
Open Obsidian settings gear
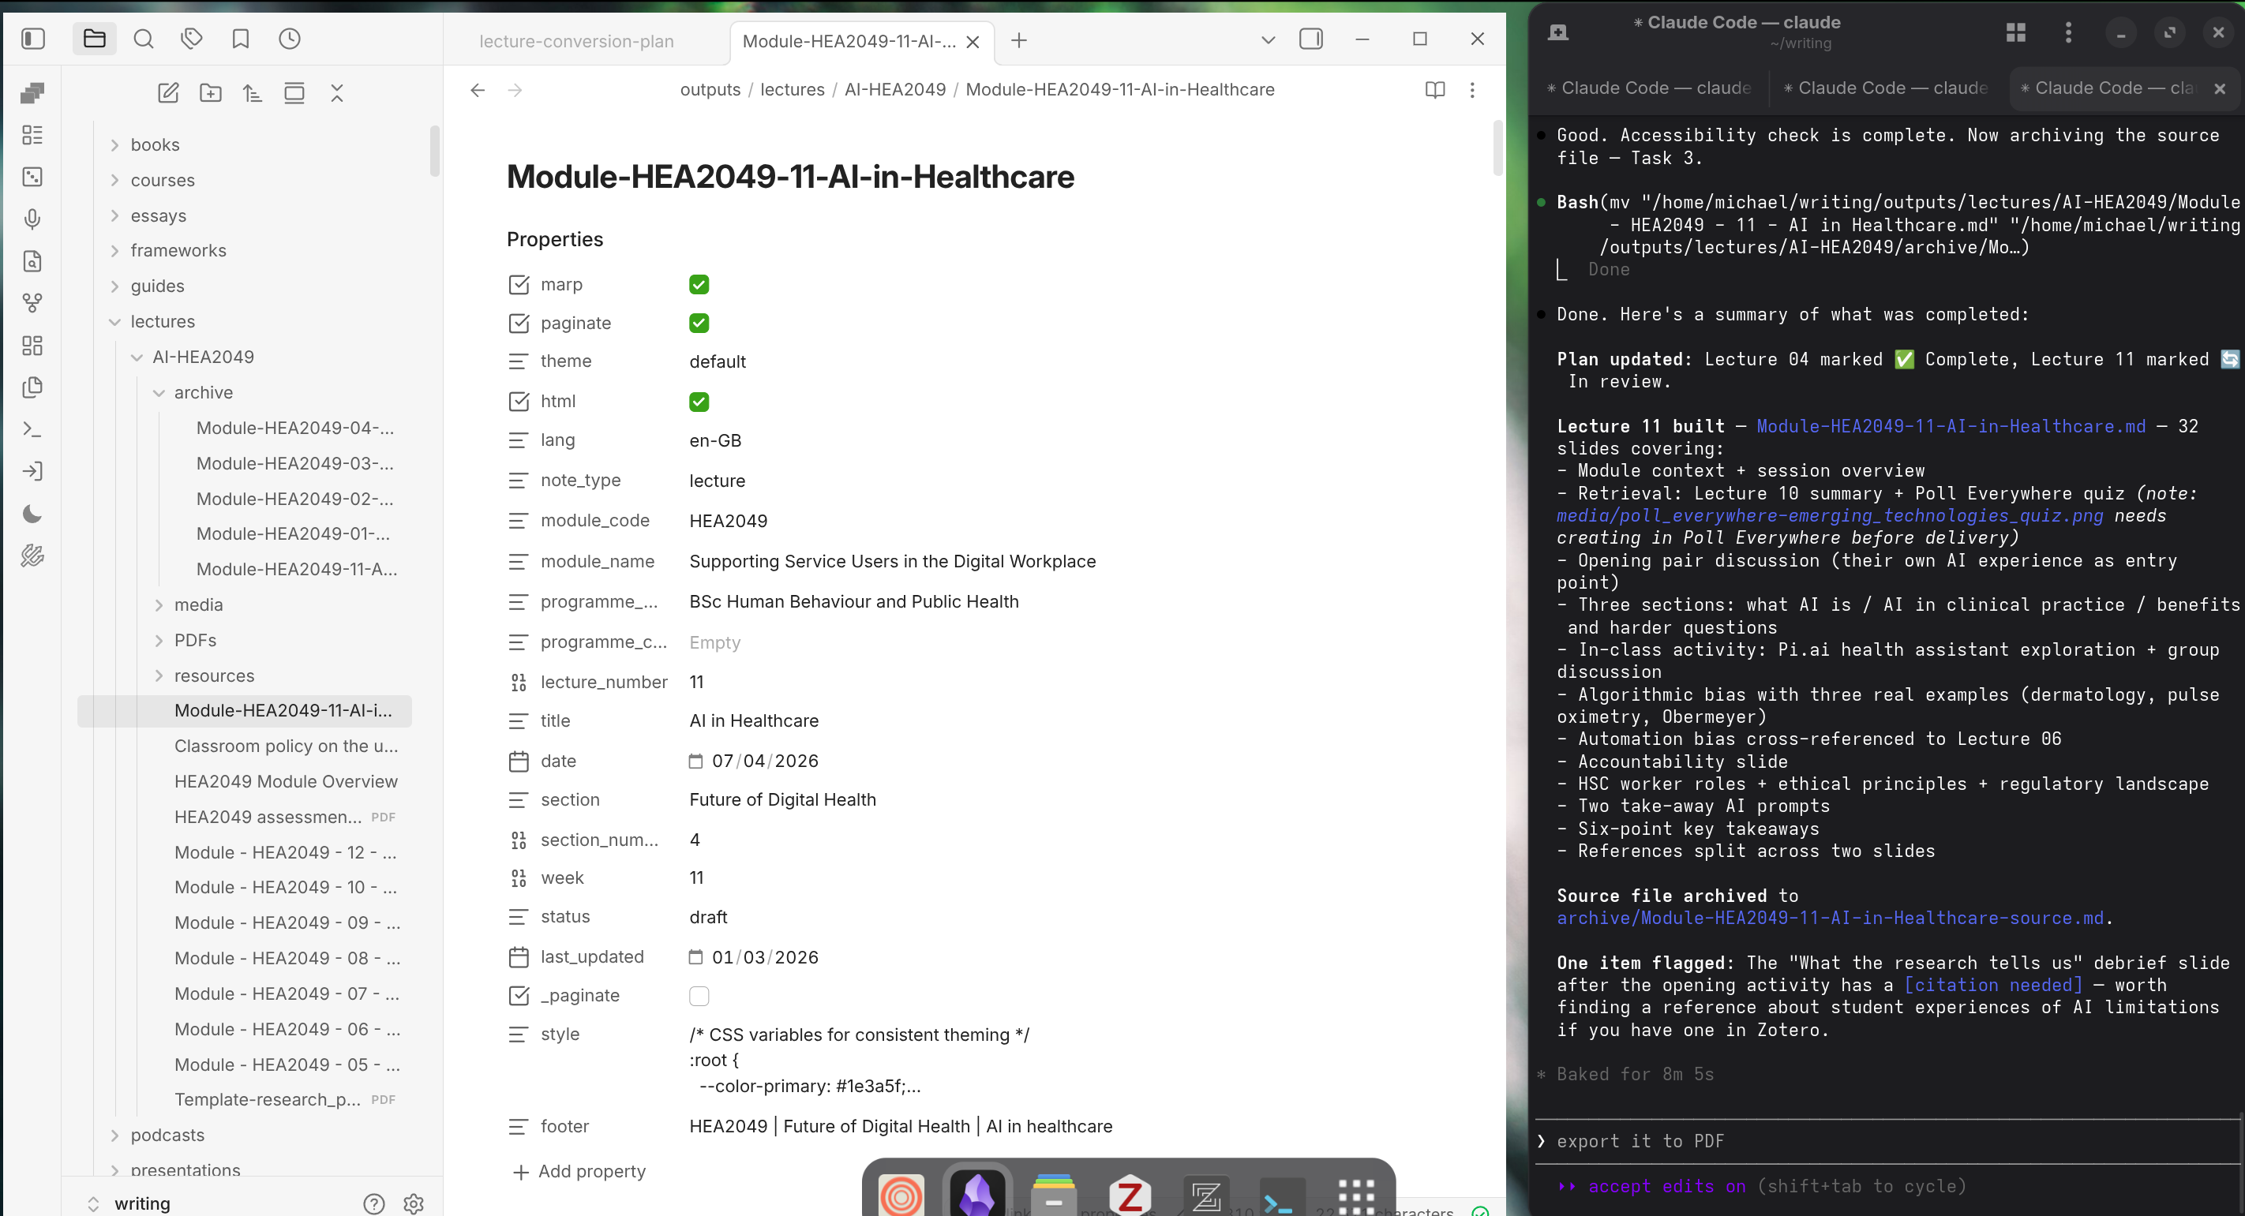click(414, 1204)
